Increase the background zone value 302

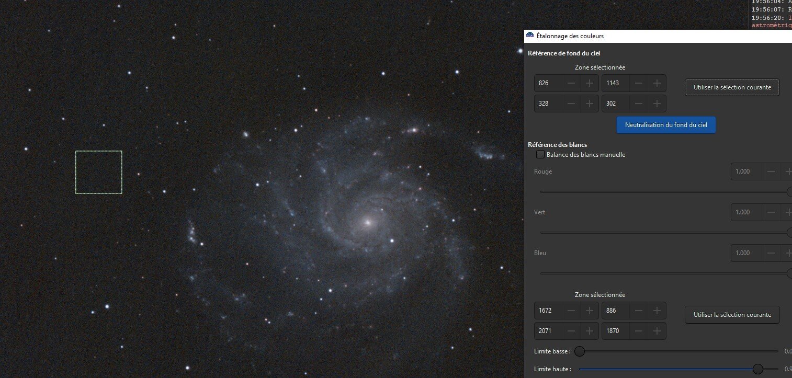[657, 104]
